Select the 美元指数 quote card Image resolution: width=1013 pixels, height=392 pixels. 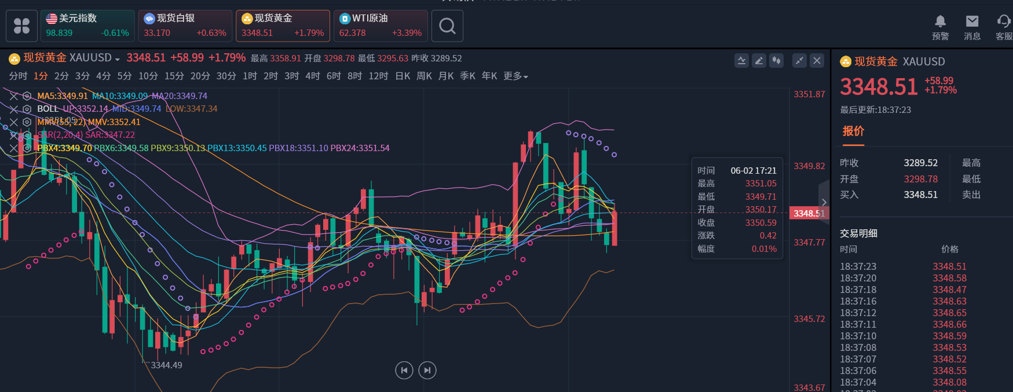87,25
